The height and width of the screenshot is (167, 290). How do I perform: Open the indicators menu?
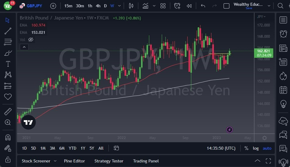(x=146, y=6)
